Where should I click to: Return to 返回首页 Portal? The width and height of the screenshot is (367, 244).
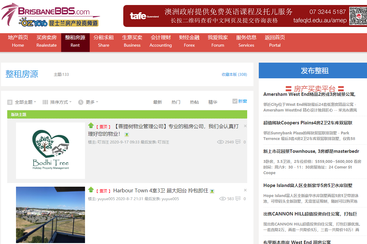275,41
